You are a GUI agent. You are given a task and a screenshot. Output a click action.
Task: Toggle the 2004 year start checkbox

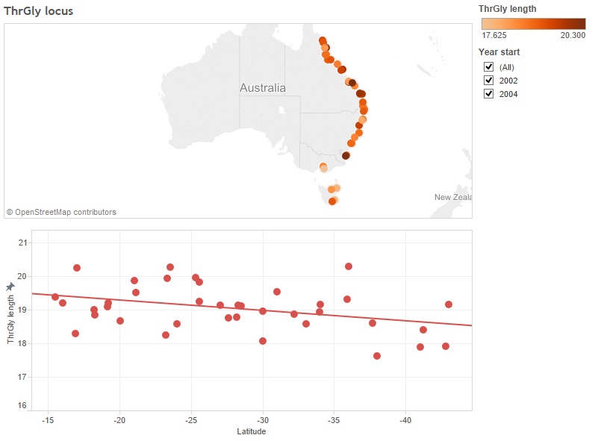489,94
